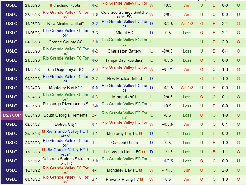Click the red card icon beside Oakland Roots on 29/06/23
Screen dimensions: 246x185
(x=51, y=5)
